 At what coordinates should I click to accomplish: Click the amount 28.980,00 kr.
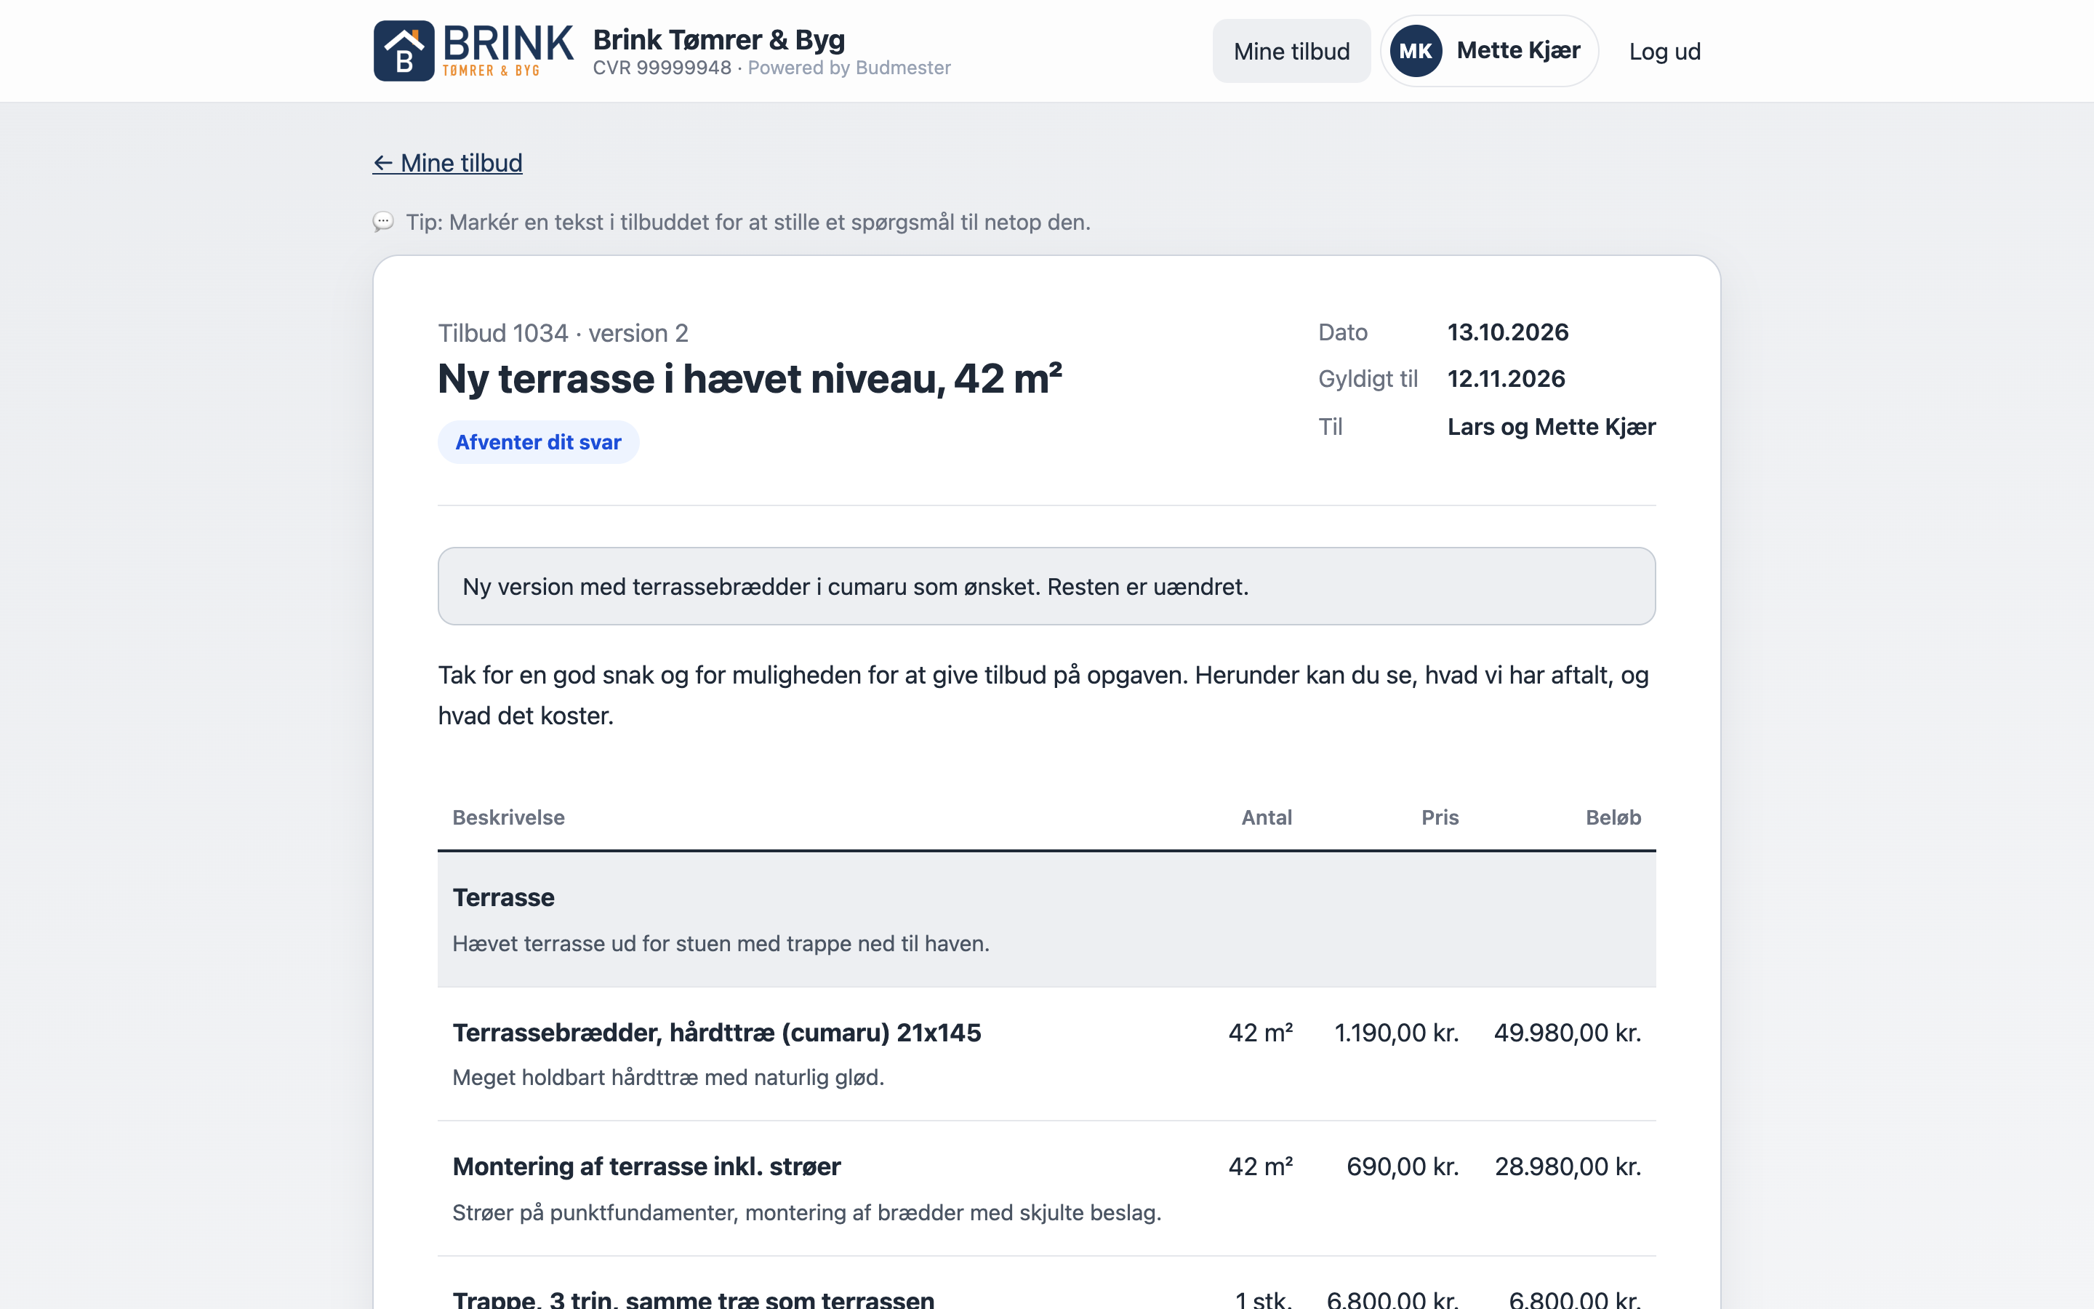[x=1568, y=1167]
